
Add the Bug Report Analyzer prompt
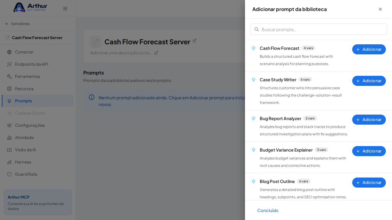point(369,119)
